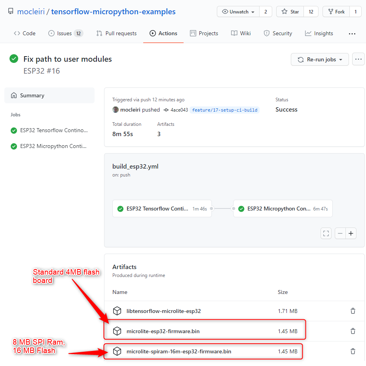Viewport: 366px width, 366px height.
Task: Download libtensorflow-microlite-esp32 artifact
Action: point(164,311)
